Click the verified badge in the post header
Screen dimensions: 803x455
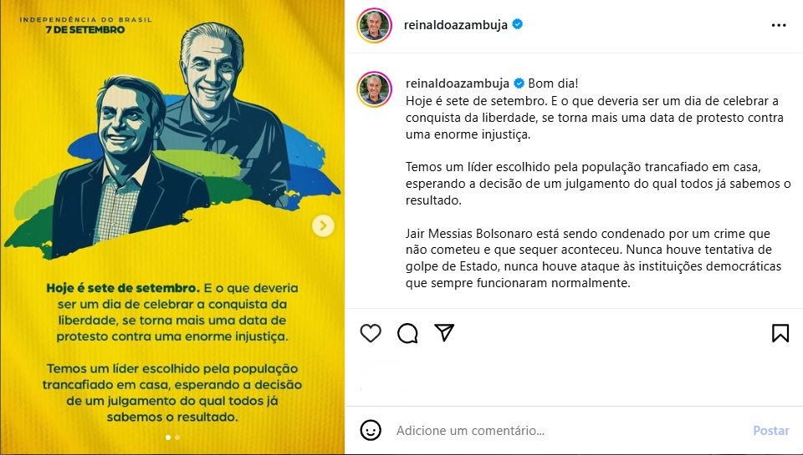tap(518, 24)
